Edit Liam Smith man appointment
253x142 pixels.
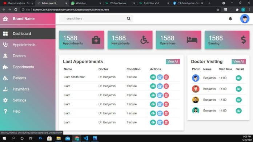click(x=160, y=77)
